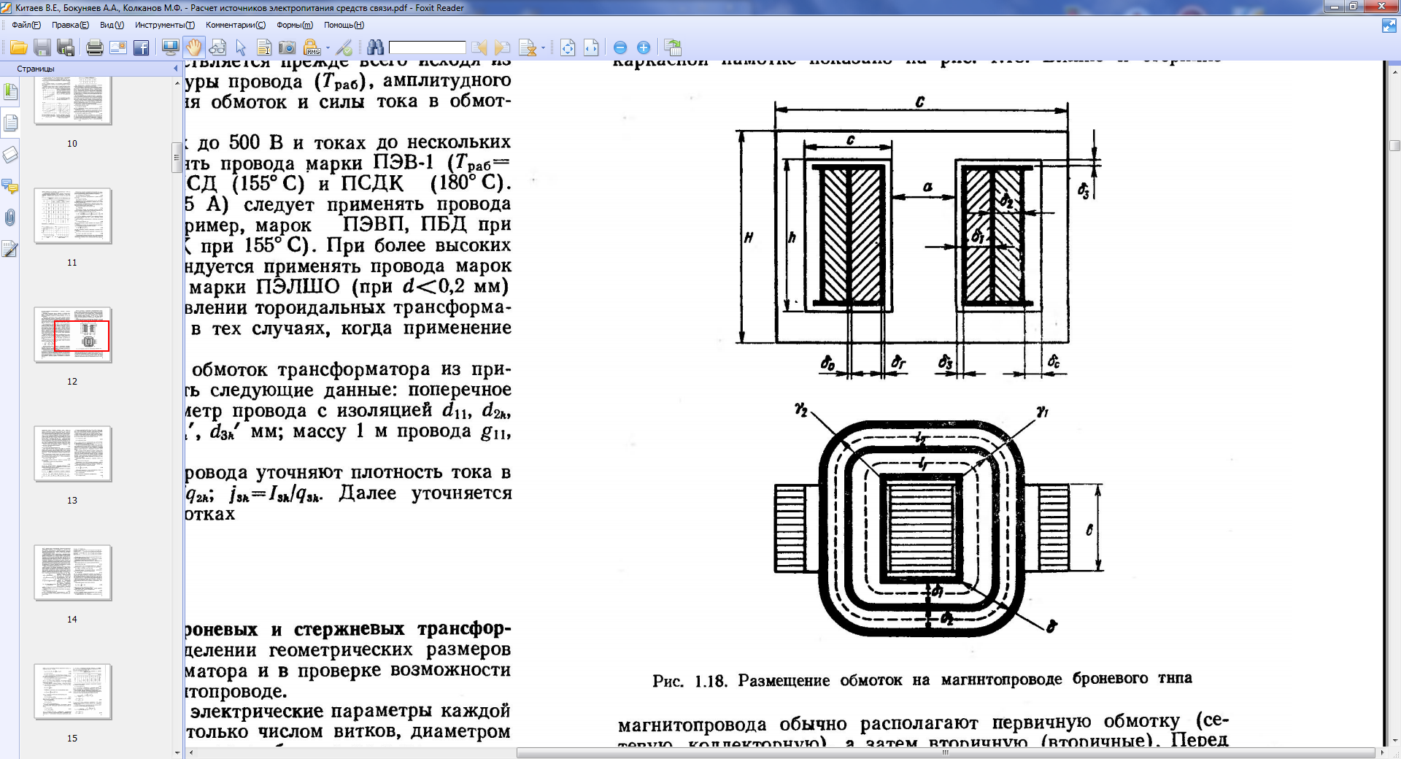Click thumbnail panel scroll-down arrow
The width and height of the screenshot is (1401, 759).
coord(177,752)
